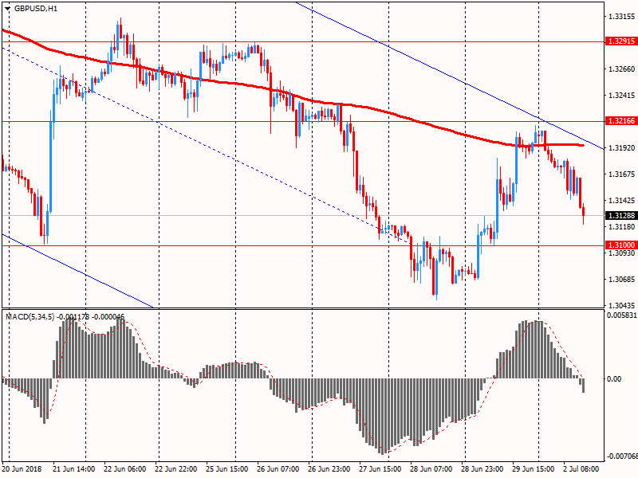The image size is (638, 478).
Task: Select the 1.31000 red price label
Action: pyautogui.click(x=621, y=245)
